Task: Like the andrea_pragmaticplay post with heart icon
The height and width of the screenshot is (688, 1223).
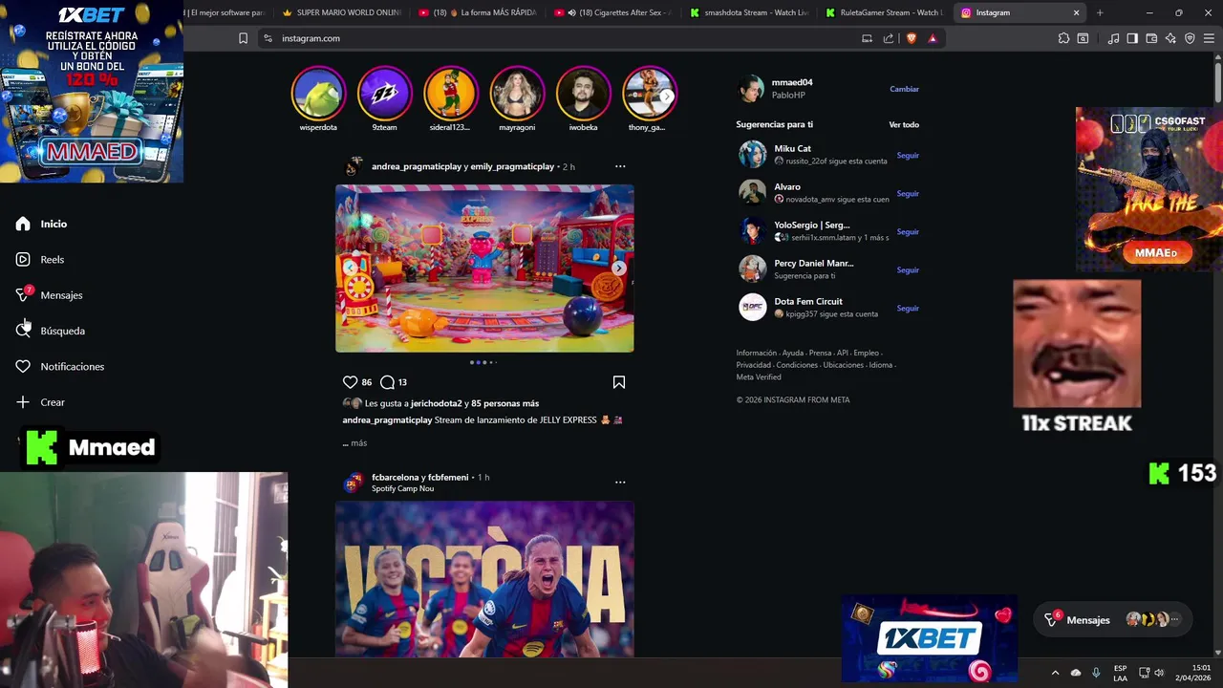Action: tap(350, 382)
